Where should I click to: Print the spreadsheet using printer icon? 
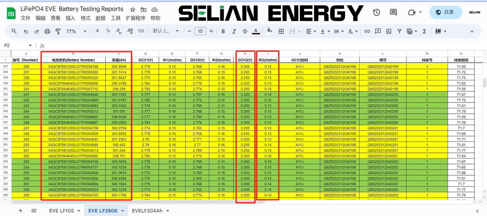click(x=47, y=31)
